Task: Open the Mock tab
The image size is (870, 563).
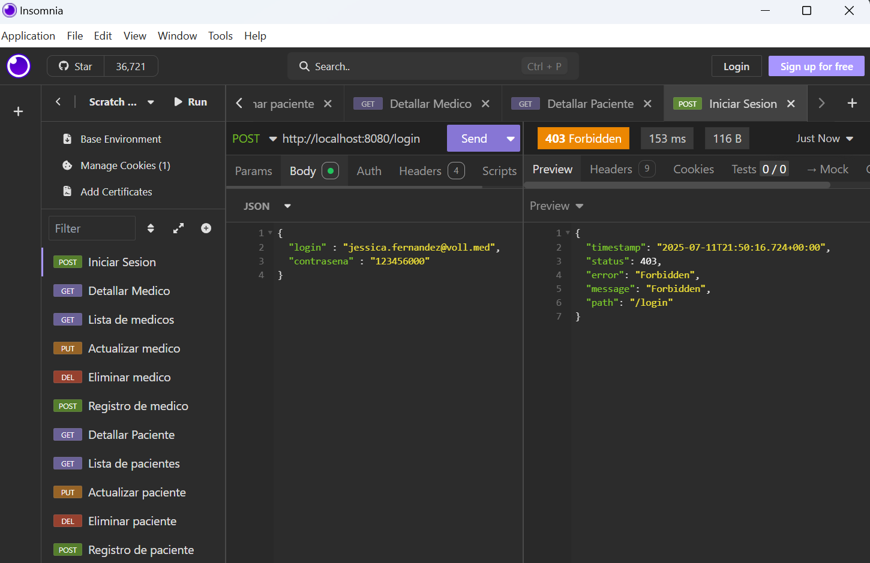Action: [827, 169]
